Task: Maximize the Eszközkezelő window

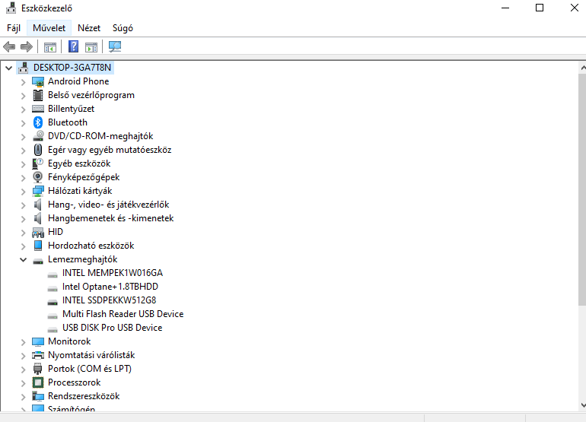Action: [x=540, y=8]
